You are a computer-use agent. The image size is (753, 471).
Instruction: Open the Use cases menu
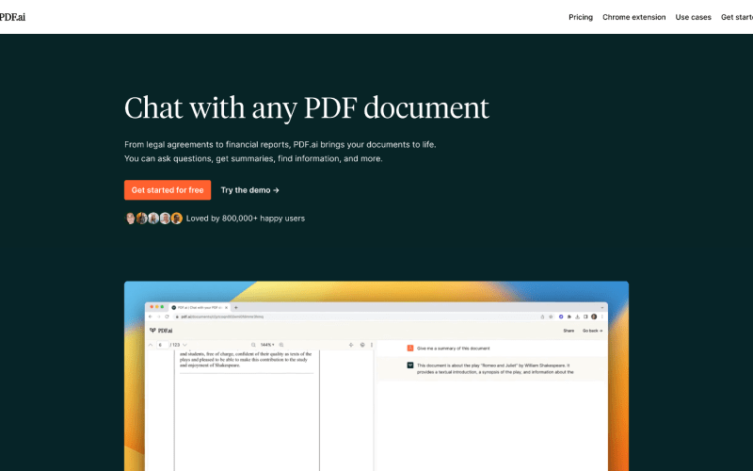[693, 17]
